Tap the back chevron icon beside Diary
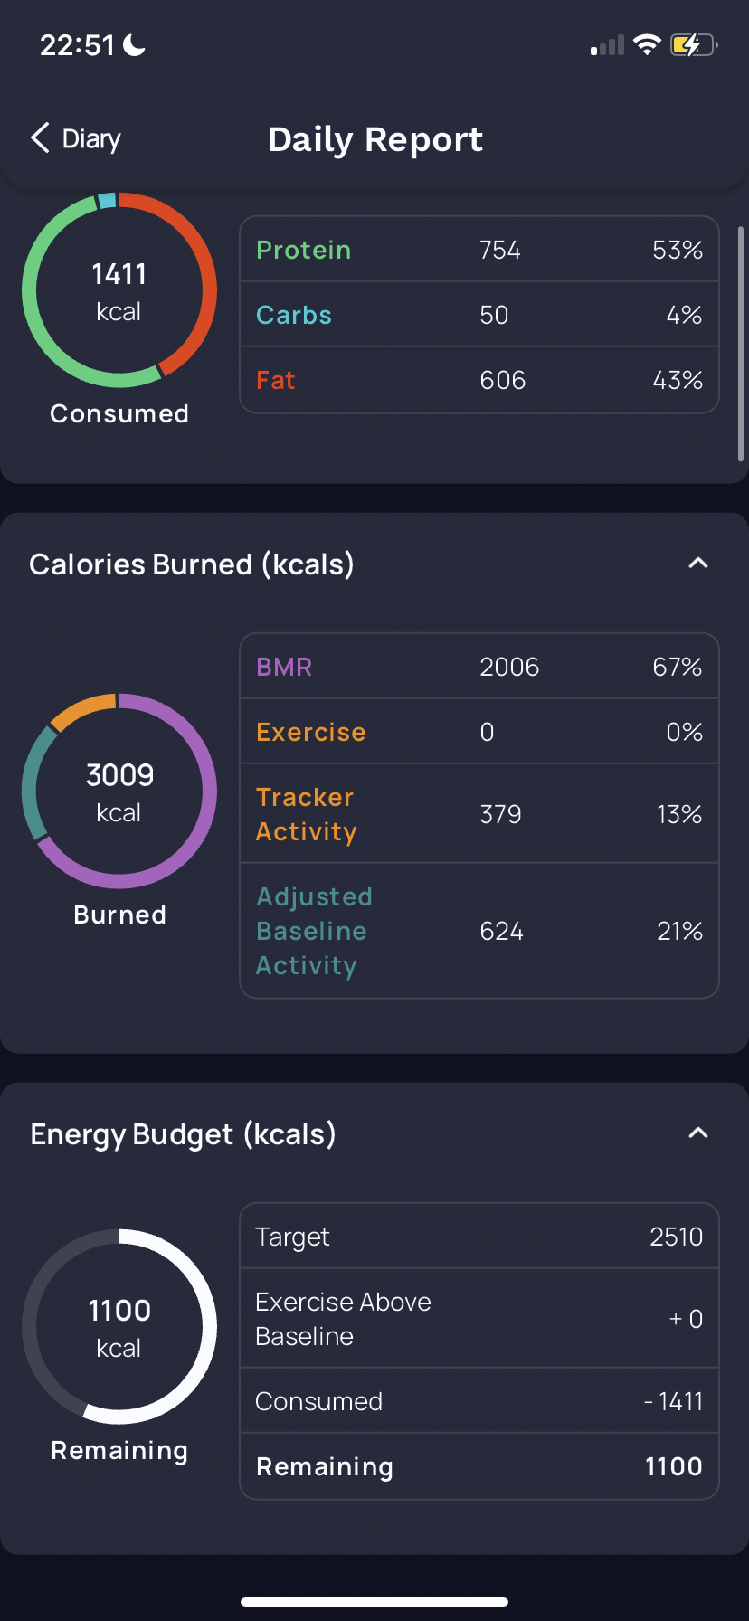 [x=40, y=138]
